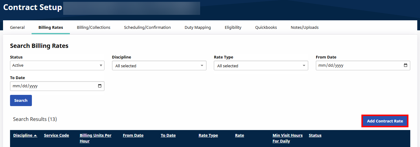Sort the table by Rate column
The width and height of the screenshot is (420, 147).
(239, 135)
